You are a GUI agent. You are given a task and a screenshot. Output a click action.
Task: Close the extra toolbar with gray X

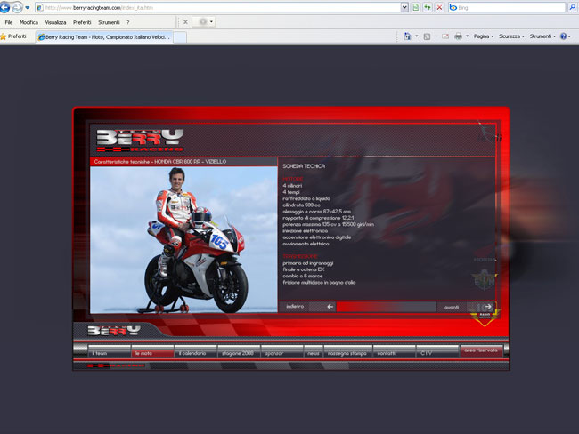185,22
